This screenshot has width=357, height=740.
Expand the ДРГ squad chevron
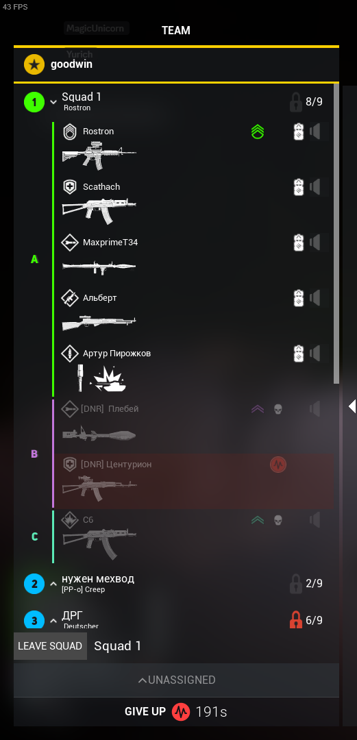53,620
